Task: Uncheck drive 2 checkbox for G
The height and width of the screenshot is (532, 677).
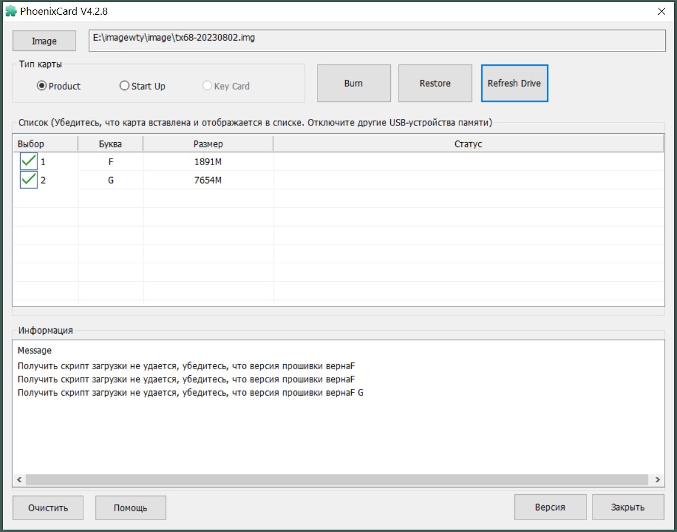Action: coord(28,180)
